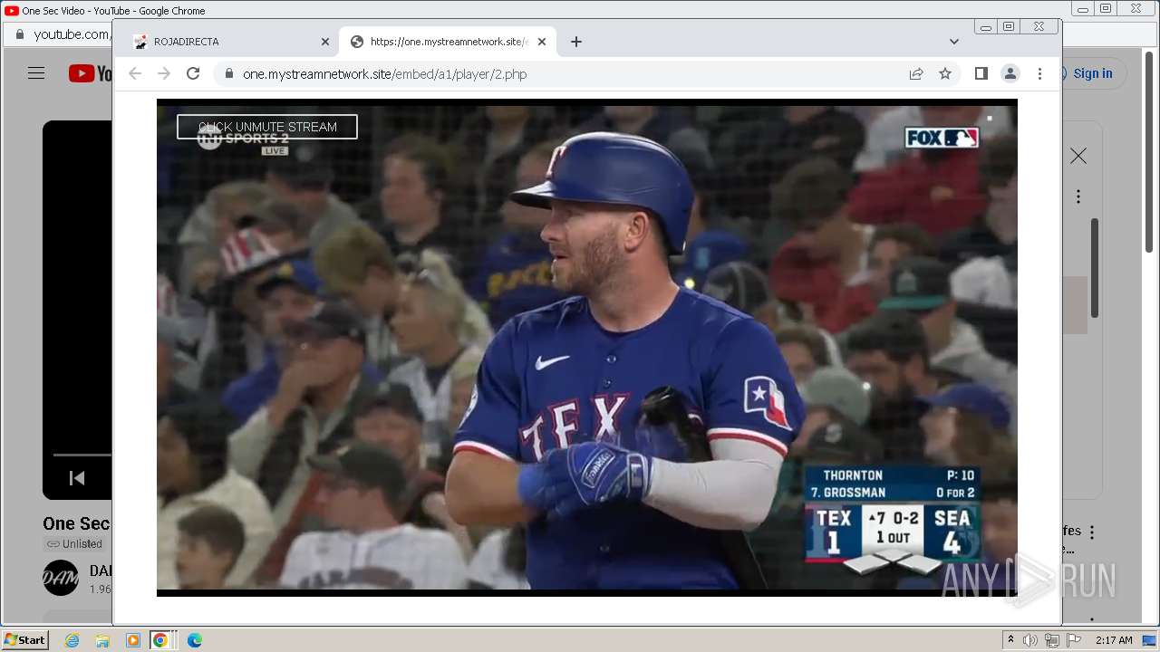The width and height of the screenshot is (1160, 652).
Task: Go forward in front Chrome window
Action: pyautogui.click(x=164, y=73)
